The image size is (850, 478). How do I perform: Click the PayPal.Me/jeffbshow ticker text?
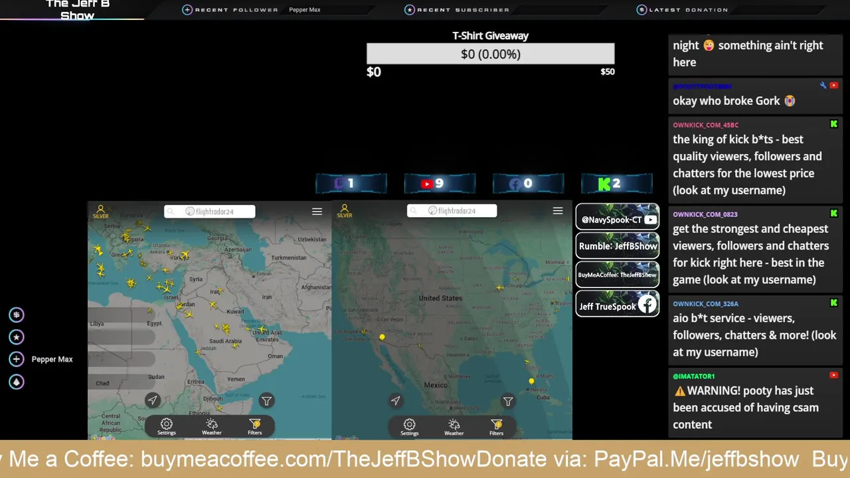(697, 459)
